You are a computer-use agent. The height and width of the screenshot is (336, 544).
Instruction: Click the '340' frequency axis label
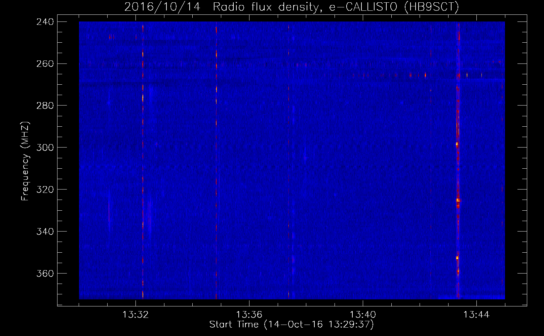click(x=45, y=232)
